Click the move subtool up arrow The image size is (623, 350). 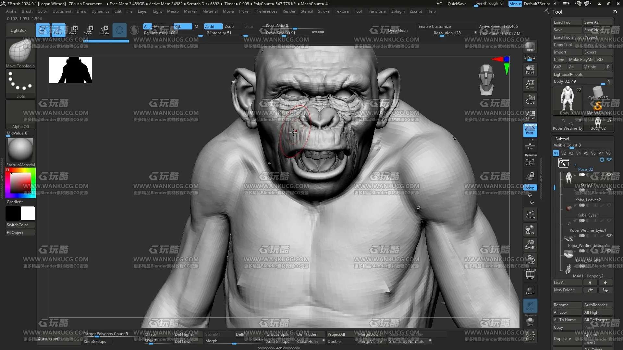590,283
